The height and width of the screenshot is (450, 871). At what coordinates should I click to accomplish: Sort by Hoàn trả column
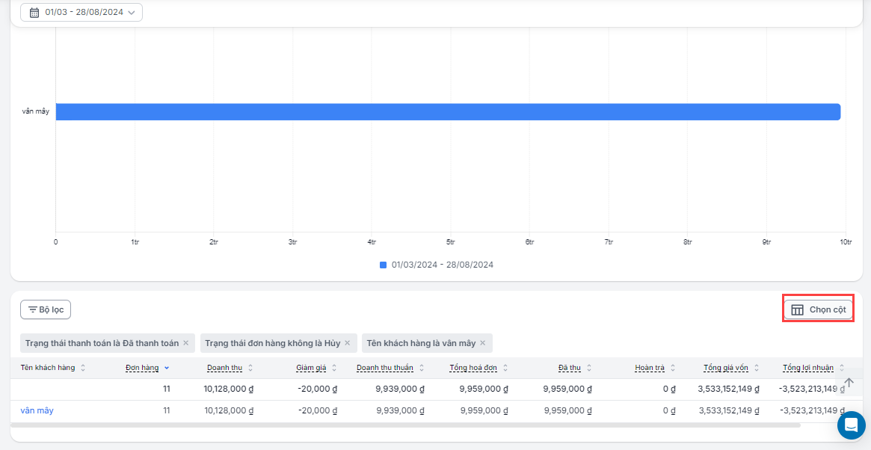(x=655, y=368)
